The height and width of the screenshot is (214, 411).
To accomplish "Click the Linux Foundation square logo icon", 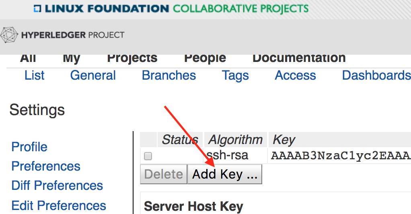I will pos(37,9).
